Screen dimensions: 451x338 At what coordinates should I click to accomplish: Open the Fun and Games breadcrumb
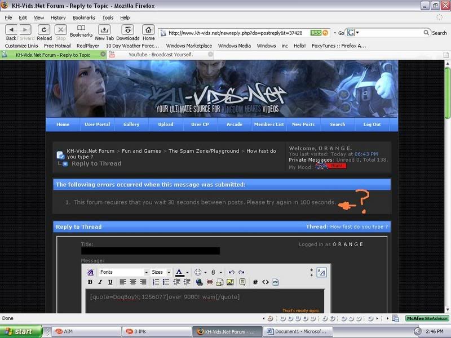click(142, 151)
